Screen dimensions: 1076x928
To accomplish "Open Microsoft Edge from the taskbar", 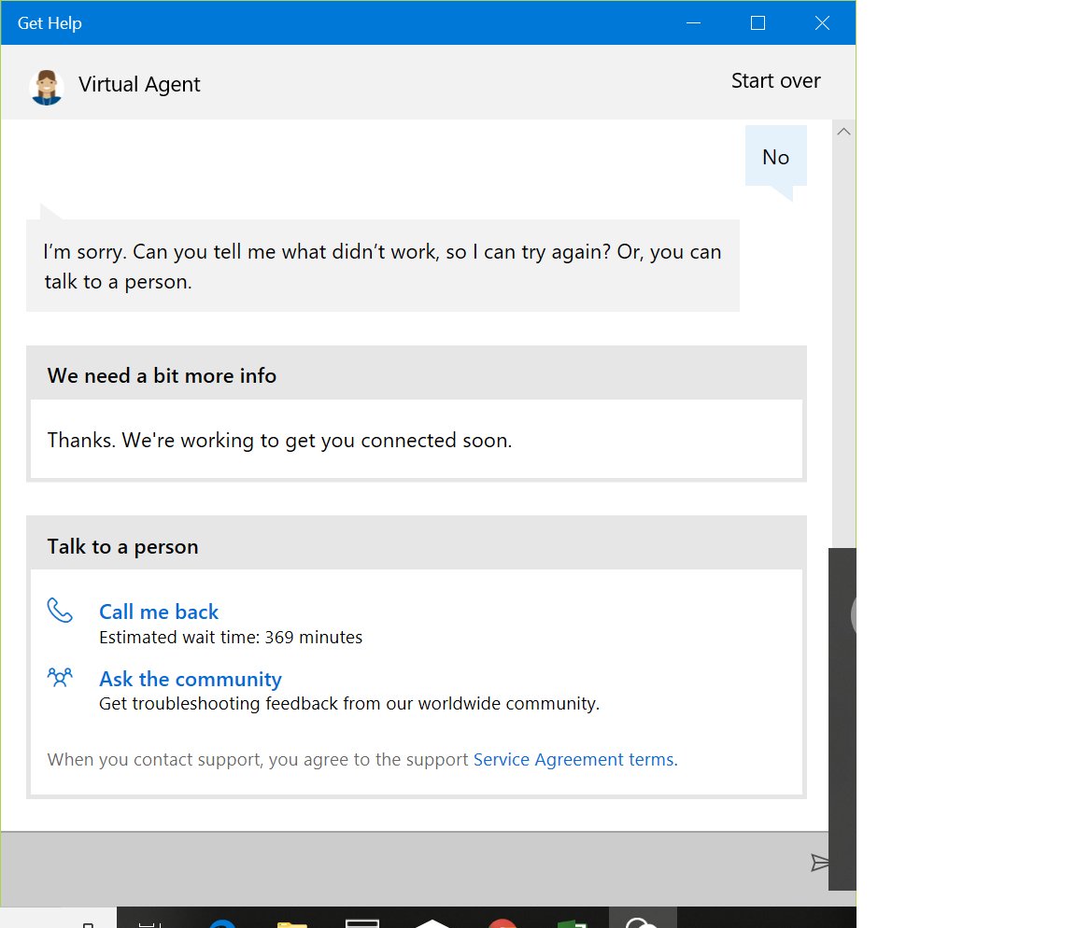I will click(221, 923).
